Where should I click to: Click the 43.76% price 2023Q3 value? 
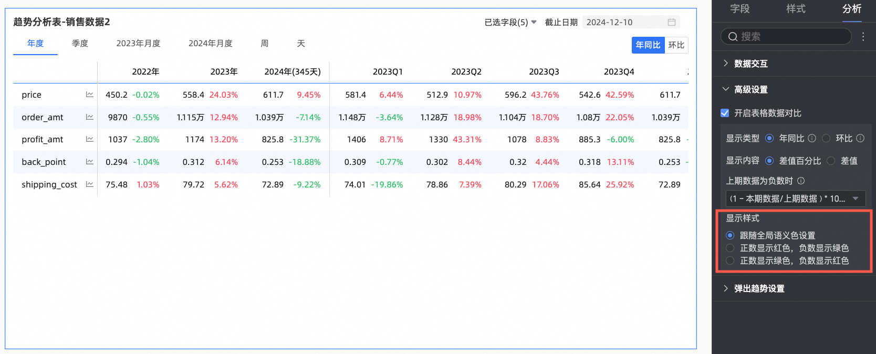[545, 95]
